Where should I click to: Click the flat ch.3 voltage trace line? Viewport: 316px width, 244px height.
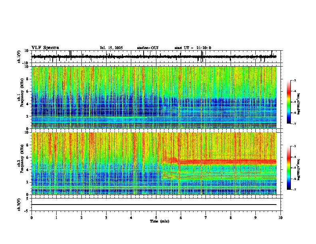[154, 205]
